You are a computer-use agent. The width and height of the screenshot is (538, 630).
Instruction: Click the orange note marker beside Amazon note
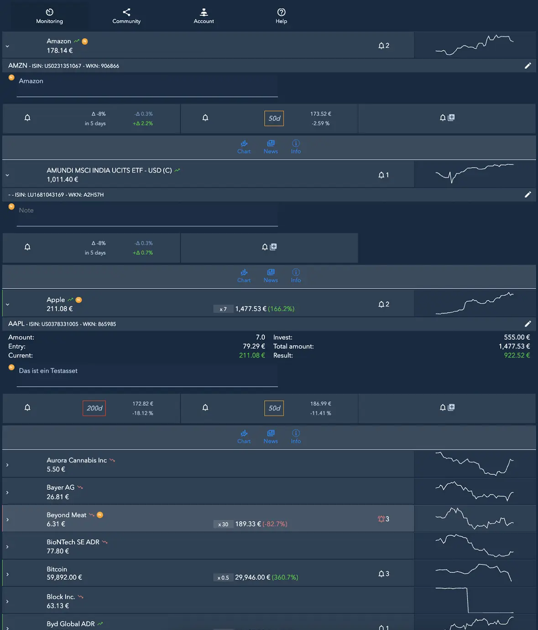[11, 78]
